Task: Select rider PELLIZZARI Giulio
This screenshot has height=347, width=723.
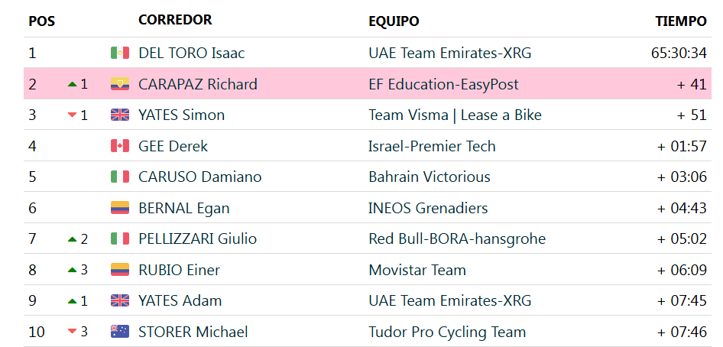Action: (197, 238)
